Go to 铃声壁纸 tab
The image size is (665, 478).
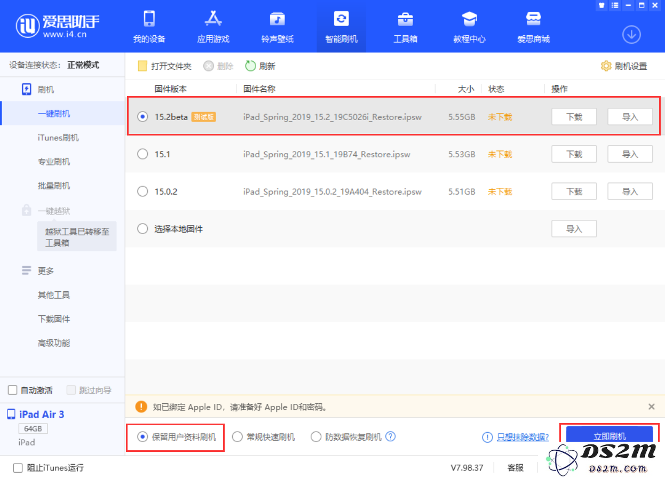click(277, 27)
